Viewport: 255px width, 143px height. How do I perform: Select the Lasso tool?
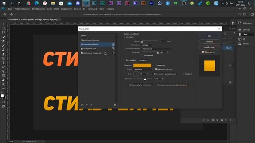coord(3,33)
